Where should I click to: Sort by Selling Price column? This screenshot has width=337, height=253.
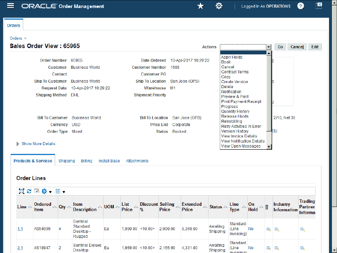[177, 207]
